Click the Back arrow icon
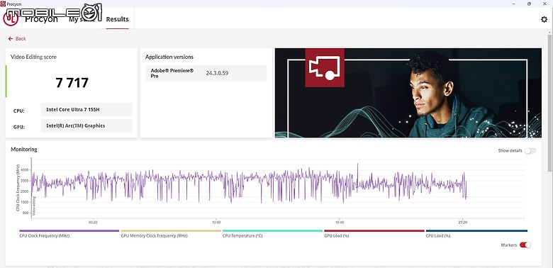553x268 pixels. pyautogui.click(x=11, y=39)
